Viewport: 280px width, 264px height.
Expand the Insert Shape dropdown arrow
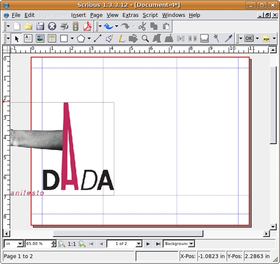pos(72,39)
